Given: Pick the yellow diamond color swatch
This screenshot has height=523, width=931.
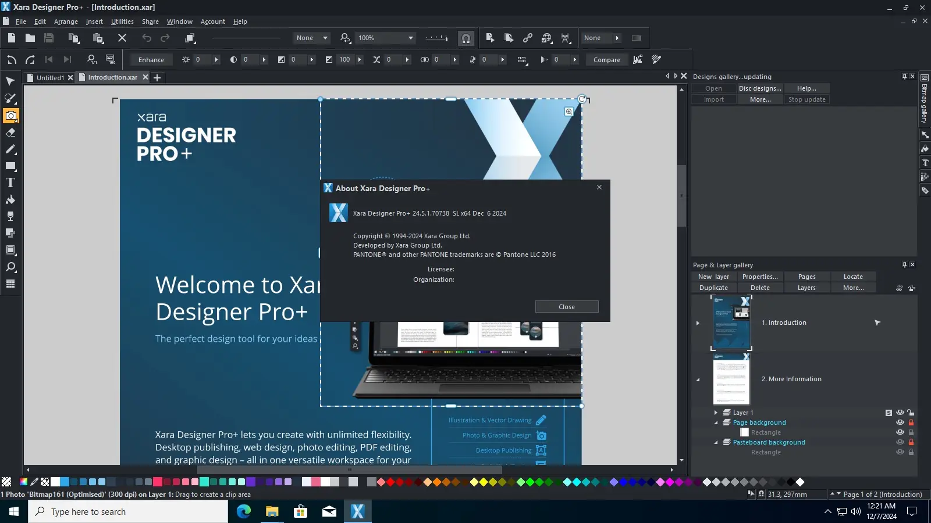Looking at the screenshot, I should tap(484, 482).
